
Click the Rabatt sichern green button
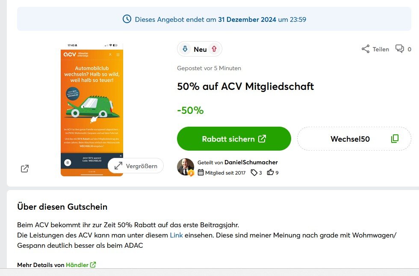pyautogui.click(x=234, y=139)
